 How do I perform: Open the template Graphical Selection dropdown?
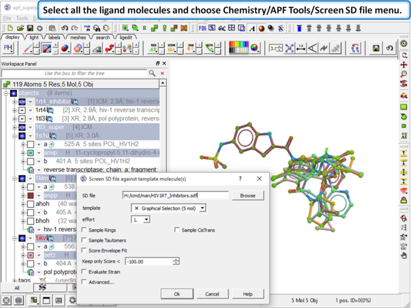(x=202, y=208)
